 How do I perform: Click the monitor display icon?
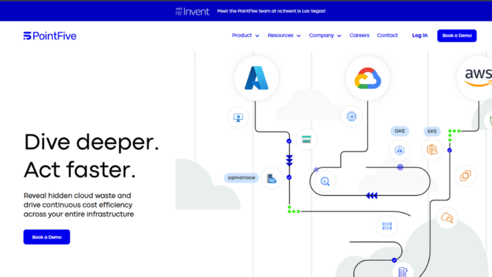(238, 117)
